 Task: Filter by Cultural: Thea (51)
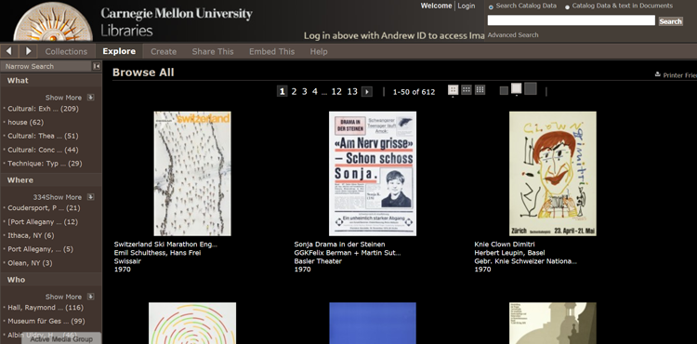[x=43, y=136]
